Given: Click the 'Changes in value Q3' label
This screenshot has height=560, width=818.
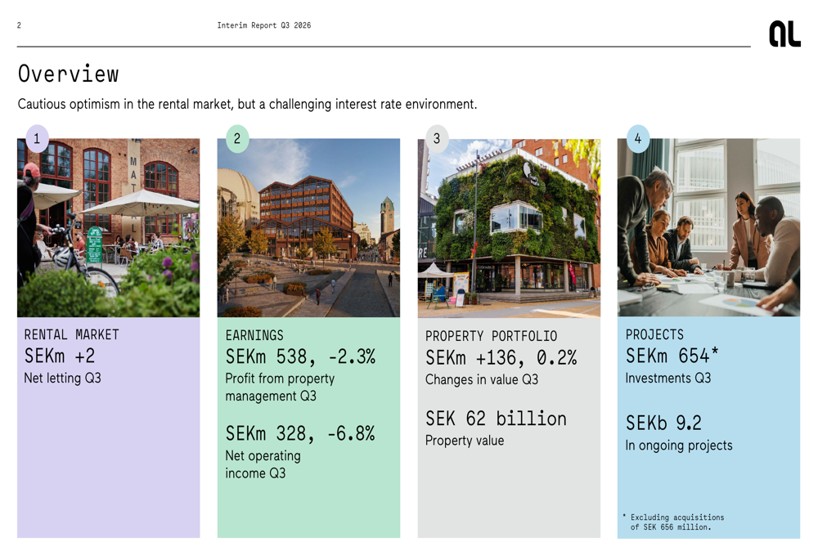Looking at the screenshot, I should click(482, 379).
